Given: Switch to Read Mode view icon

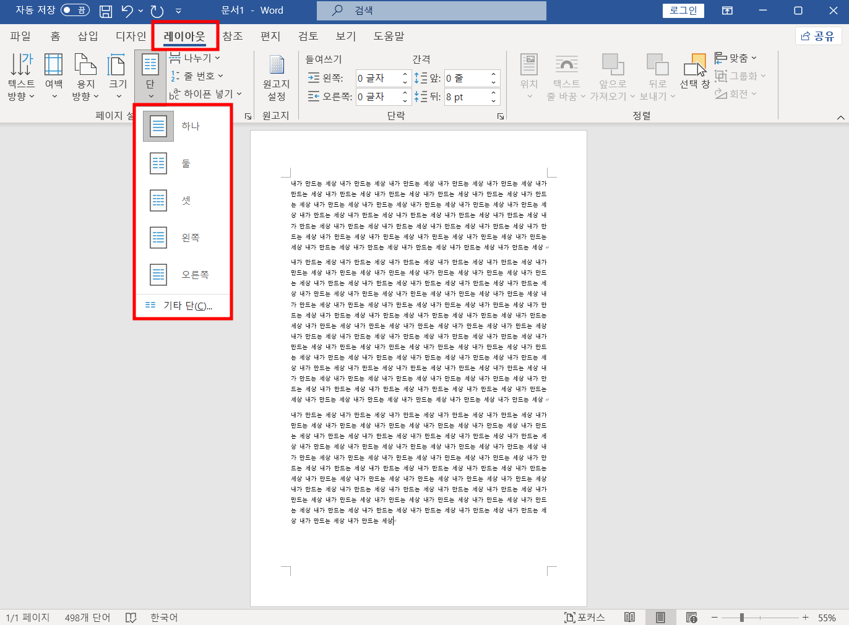Looking at the screenshot, I should coord(629,618).
